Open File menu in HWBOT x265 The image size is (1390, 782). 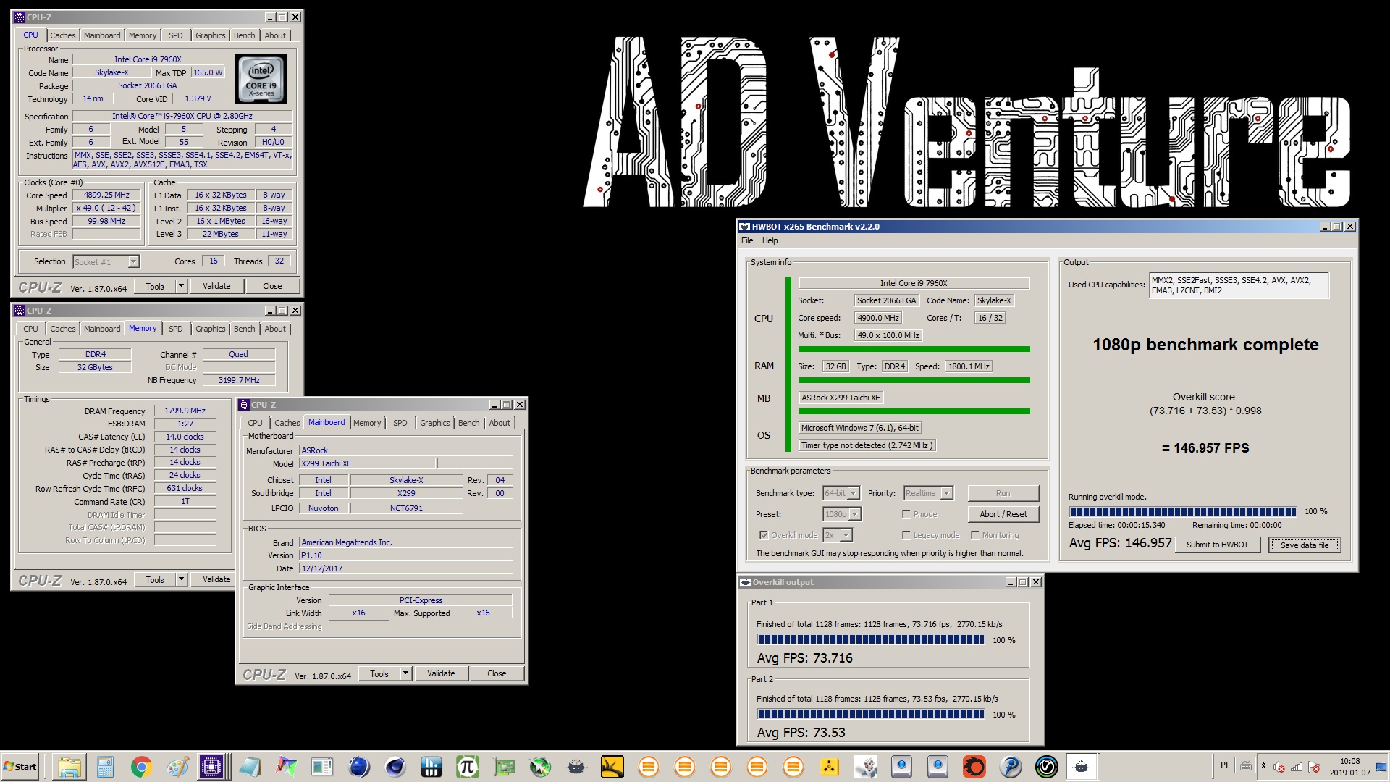pyautogui.click(x=747, y=240)
